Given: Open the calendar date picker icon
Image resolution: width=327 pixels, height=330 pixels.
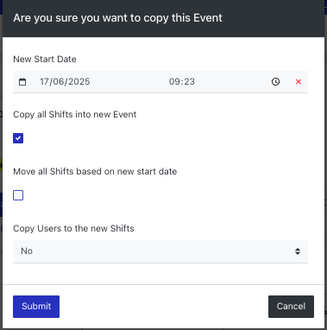Looking at the screenshot, I should (x=22, y=82).
